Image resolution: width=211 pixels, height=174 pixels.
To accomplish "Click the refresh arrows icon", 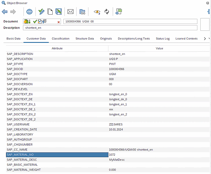I will [x=107, y=12].
